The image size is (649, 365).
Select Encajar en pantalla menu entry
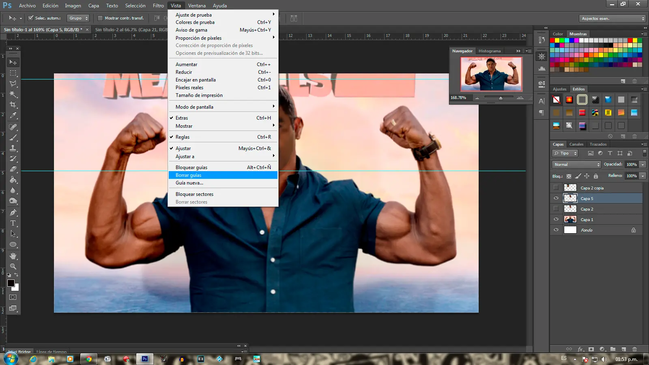[223, 80]
